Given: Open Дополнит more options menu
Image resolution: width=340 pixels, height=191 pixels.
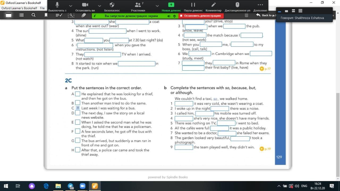Looking at the screenshot, I should coord(260,7).
